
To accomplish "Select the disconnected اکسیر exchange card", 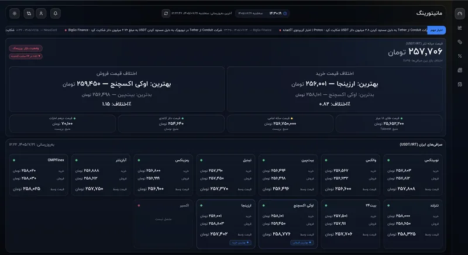I will [163, 224].
